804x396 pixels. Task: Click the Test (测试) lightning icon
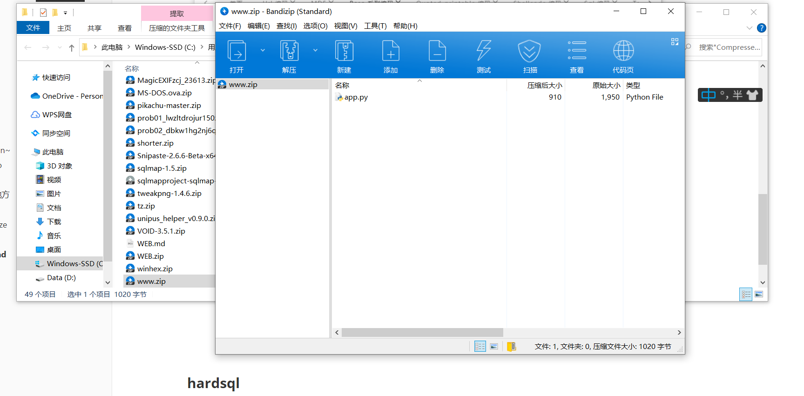tap(484, 56)
